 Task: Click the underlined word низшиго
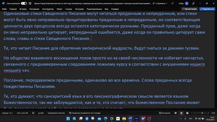12,70
